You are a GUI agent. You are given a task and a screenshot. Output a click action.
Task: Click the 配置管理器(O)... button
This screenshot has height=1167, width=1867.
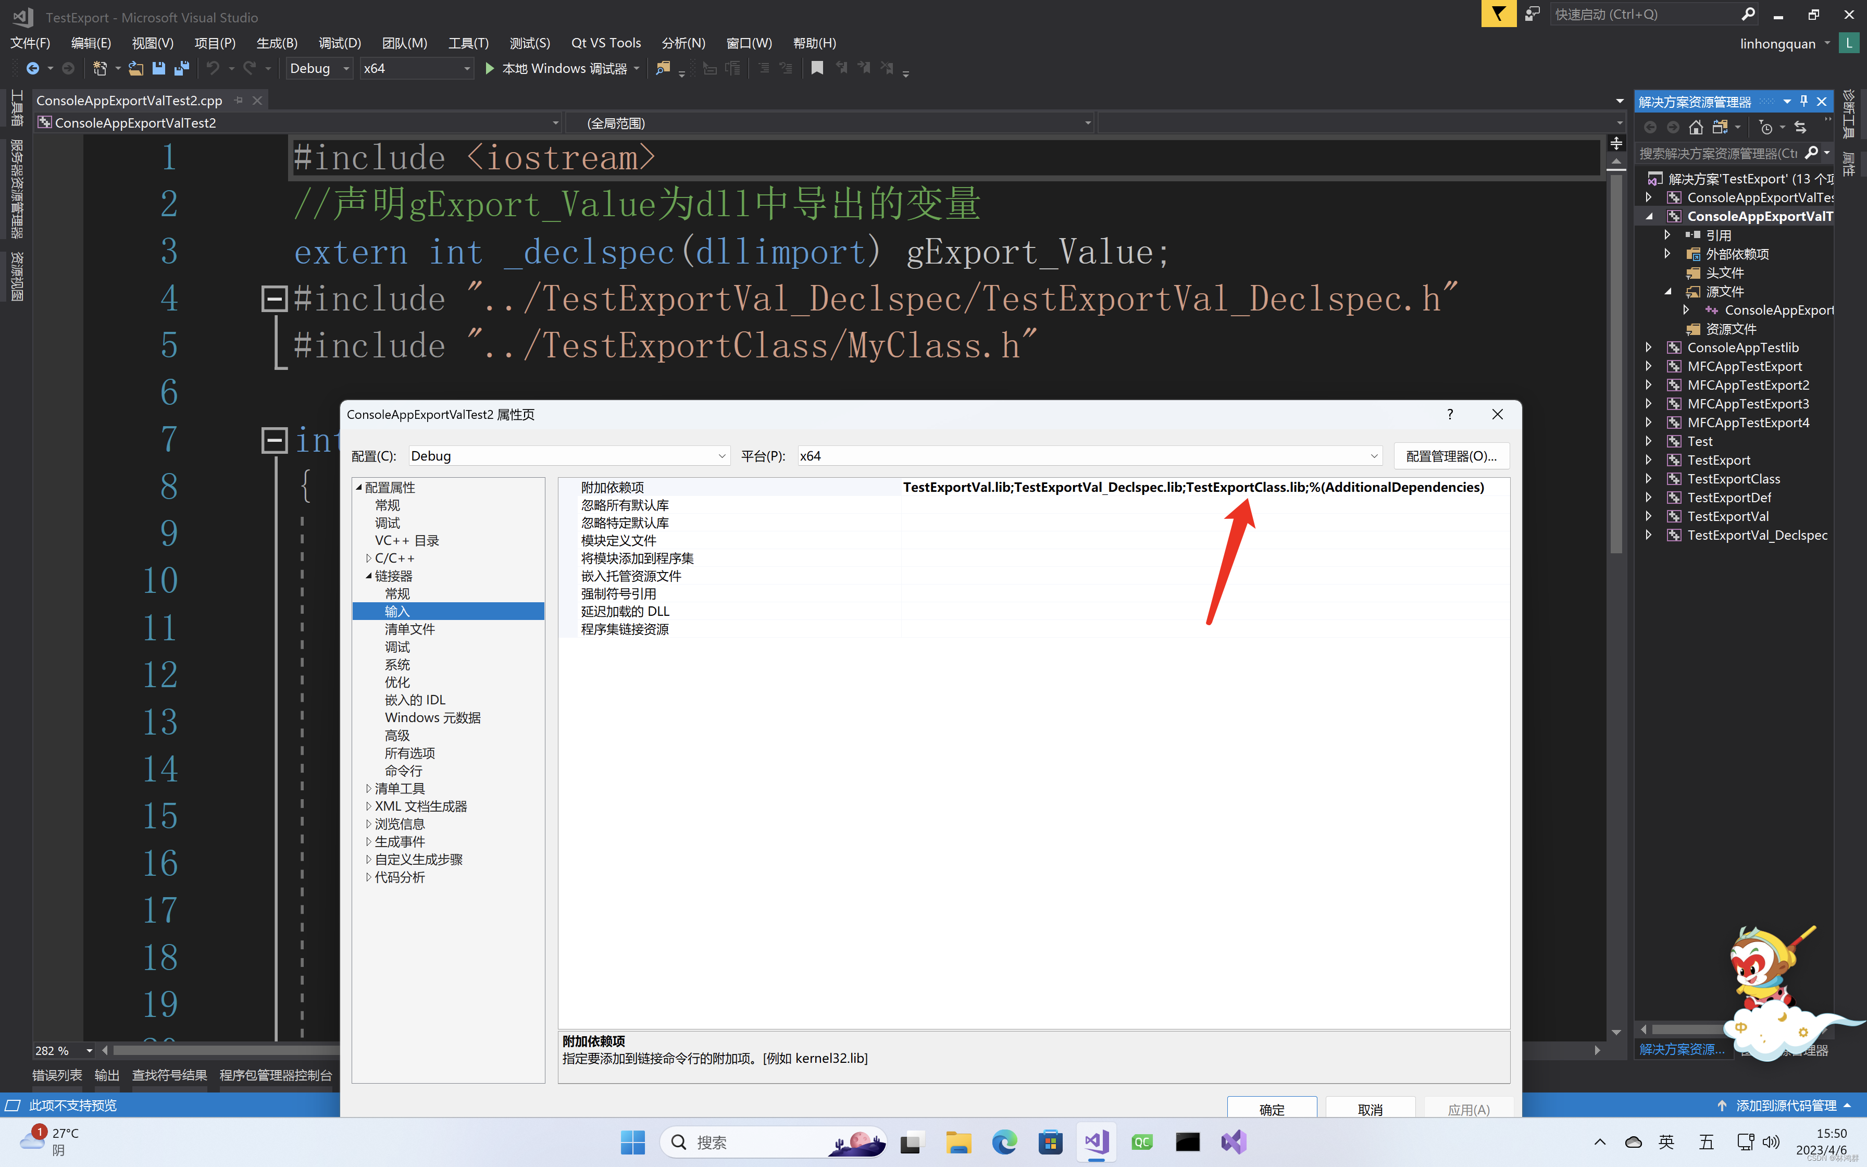[1451, 456]
